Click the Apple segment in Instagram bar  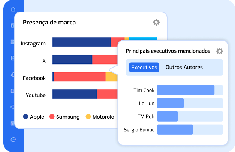tap(81, 42)
